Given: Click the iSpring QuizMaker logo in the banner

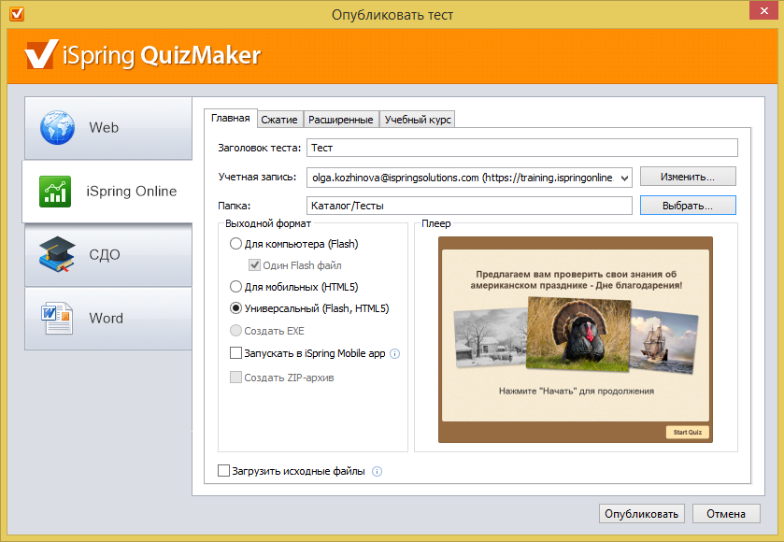Looking at the screenshot, I should pos(143,55).
